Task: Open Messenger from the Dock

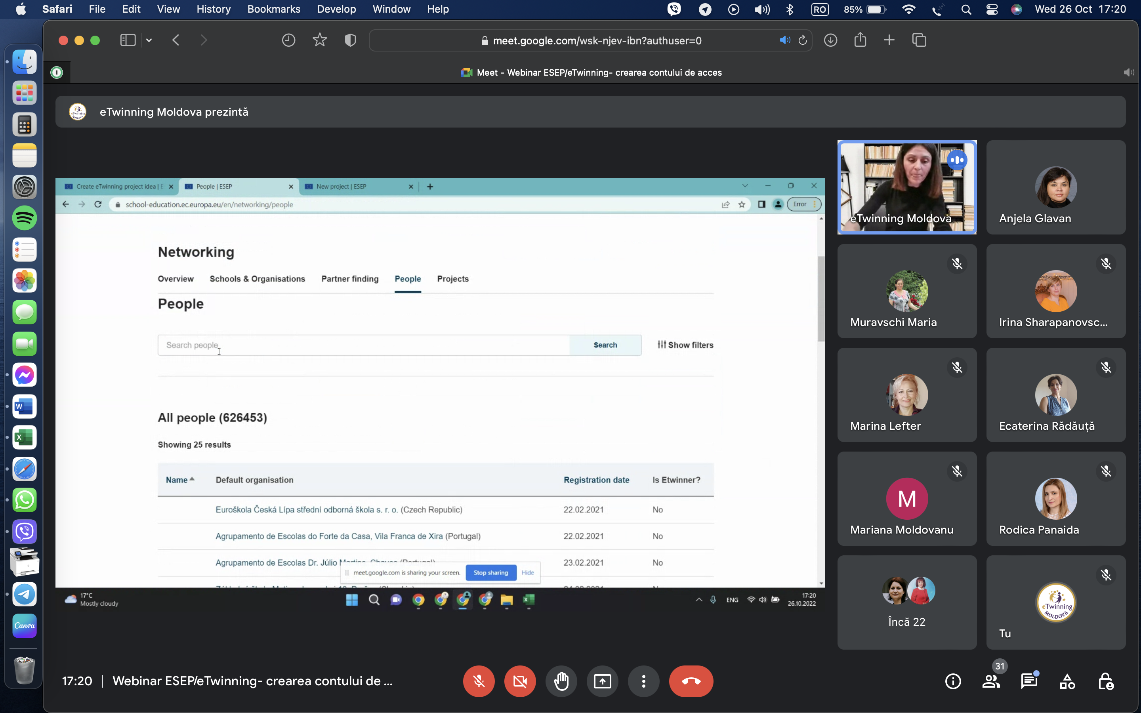Action: pyautogui.click(x=25, y=375)
